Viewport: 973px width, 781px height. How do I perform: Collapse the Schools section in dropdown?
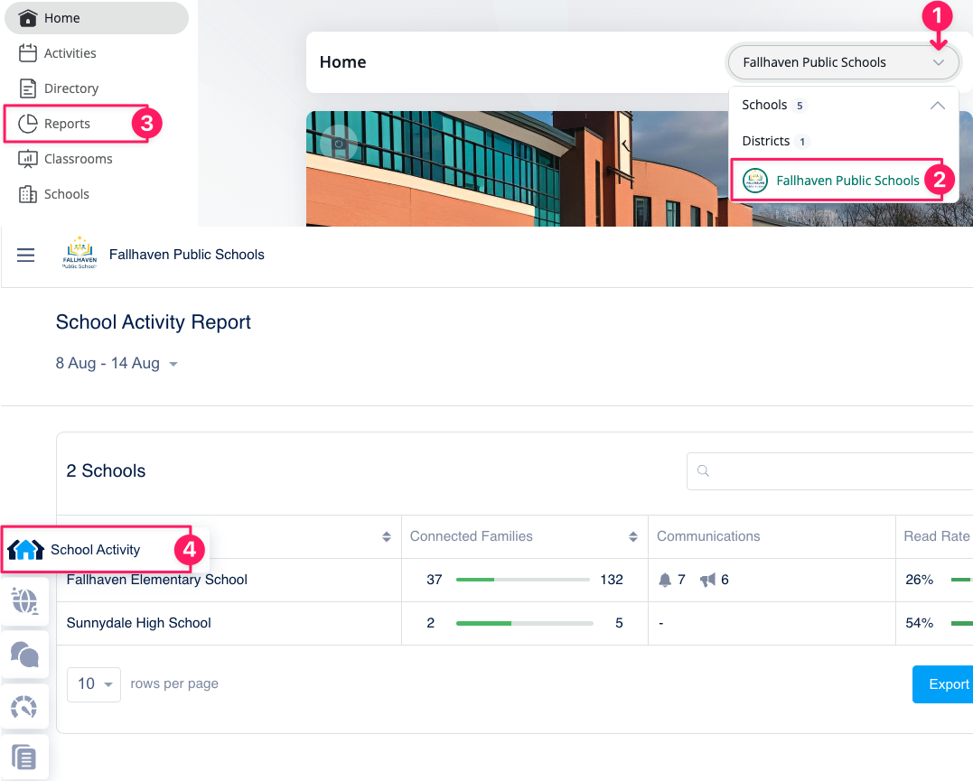pyautogui.click(x=937, y=106)
